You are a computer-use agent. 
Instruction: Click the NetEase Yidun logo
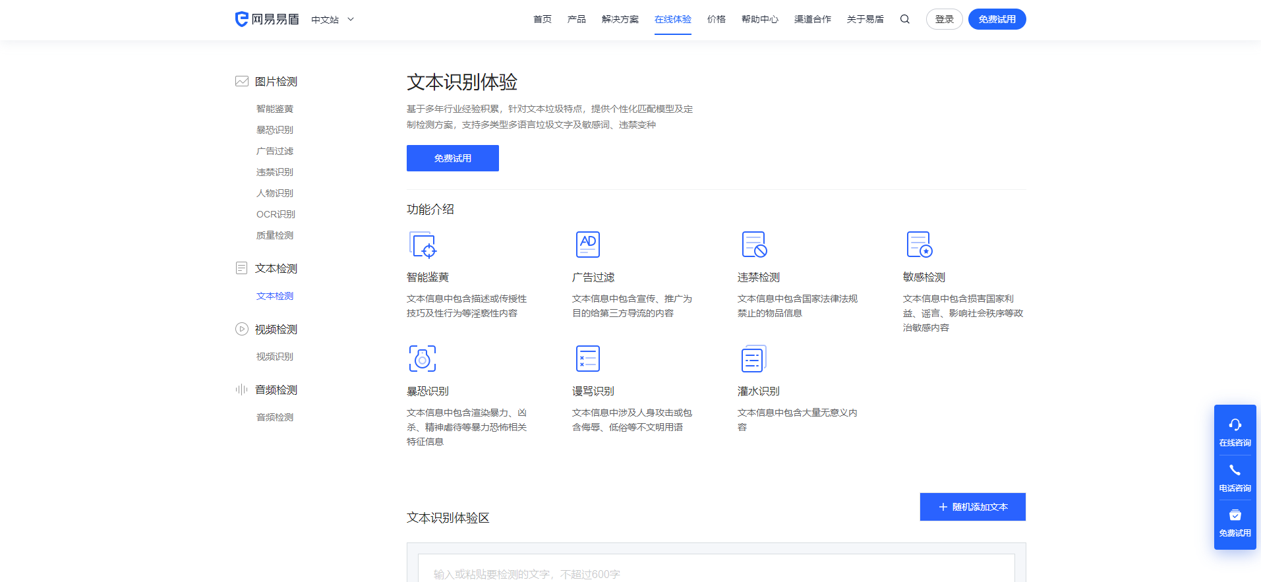tap(267, 19)
